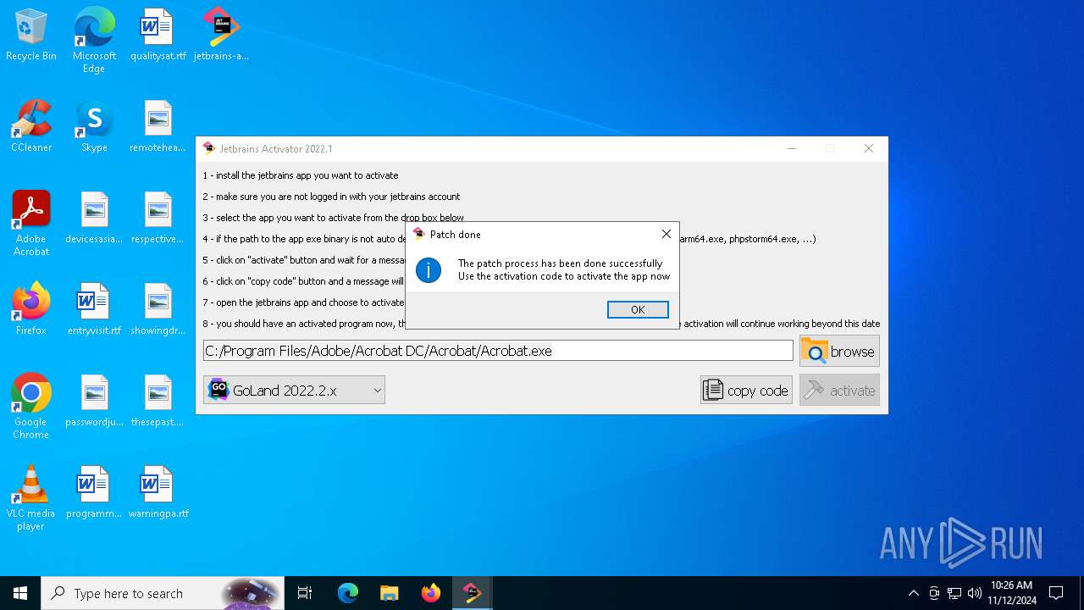Open the taskbar clock and date
Image resolution: width=1084 pixels, height=610 pixels.
[x=1011, y=593]
